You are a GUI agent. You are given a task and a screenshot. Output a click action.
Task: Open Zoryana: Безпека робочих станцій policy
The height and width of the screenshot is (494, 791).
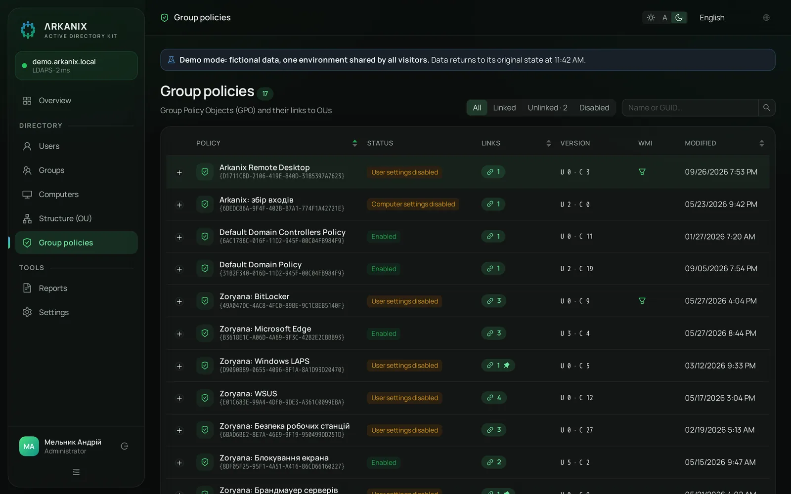284,426
